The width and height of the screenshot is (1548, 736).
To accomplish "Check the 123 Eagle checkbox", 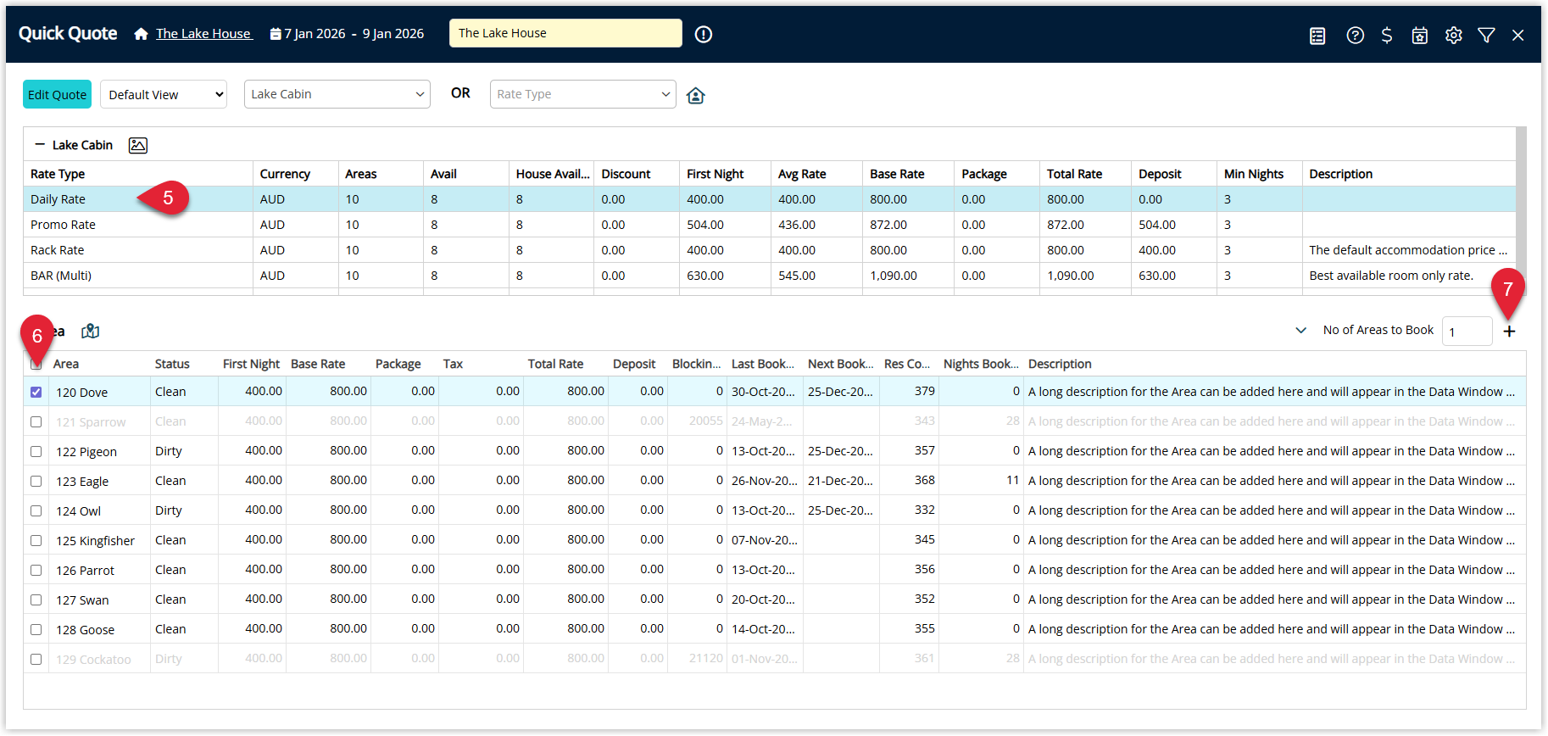I will (x=36, y=481).
